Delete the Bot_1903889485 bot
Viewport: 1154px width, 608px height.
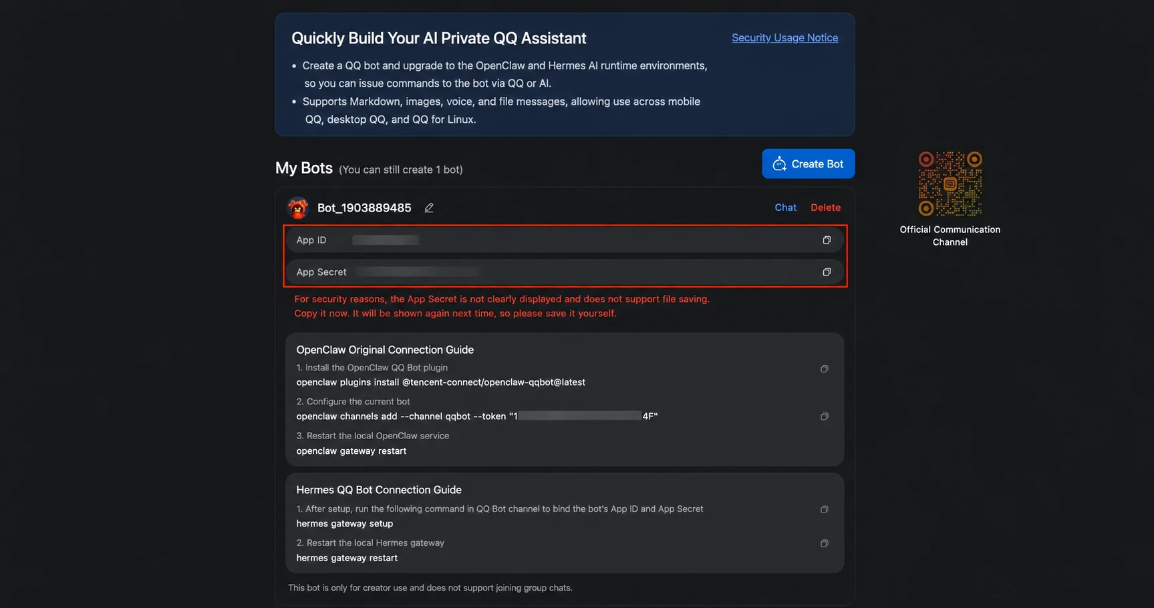825,208
